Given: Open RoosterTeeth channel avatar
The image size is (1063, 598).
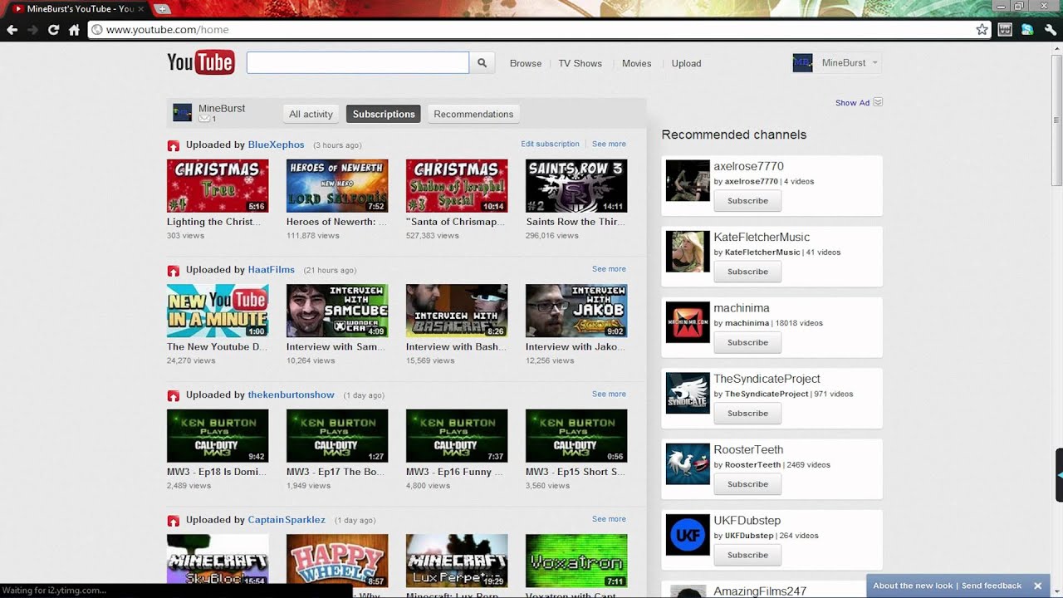Looking at the screenshot, I should coord(688,463).
